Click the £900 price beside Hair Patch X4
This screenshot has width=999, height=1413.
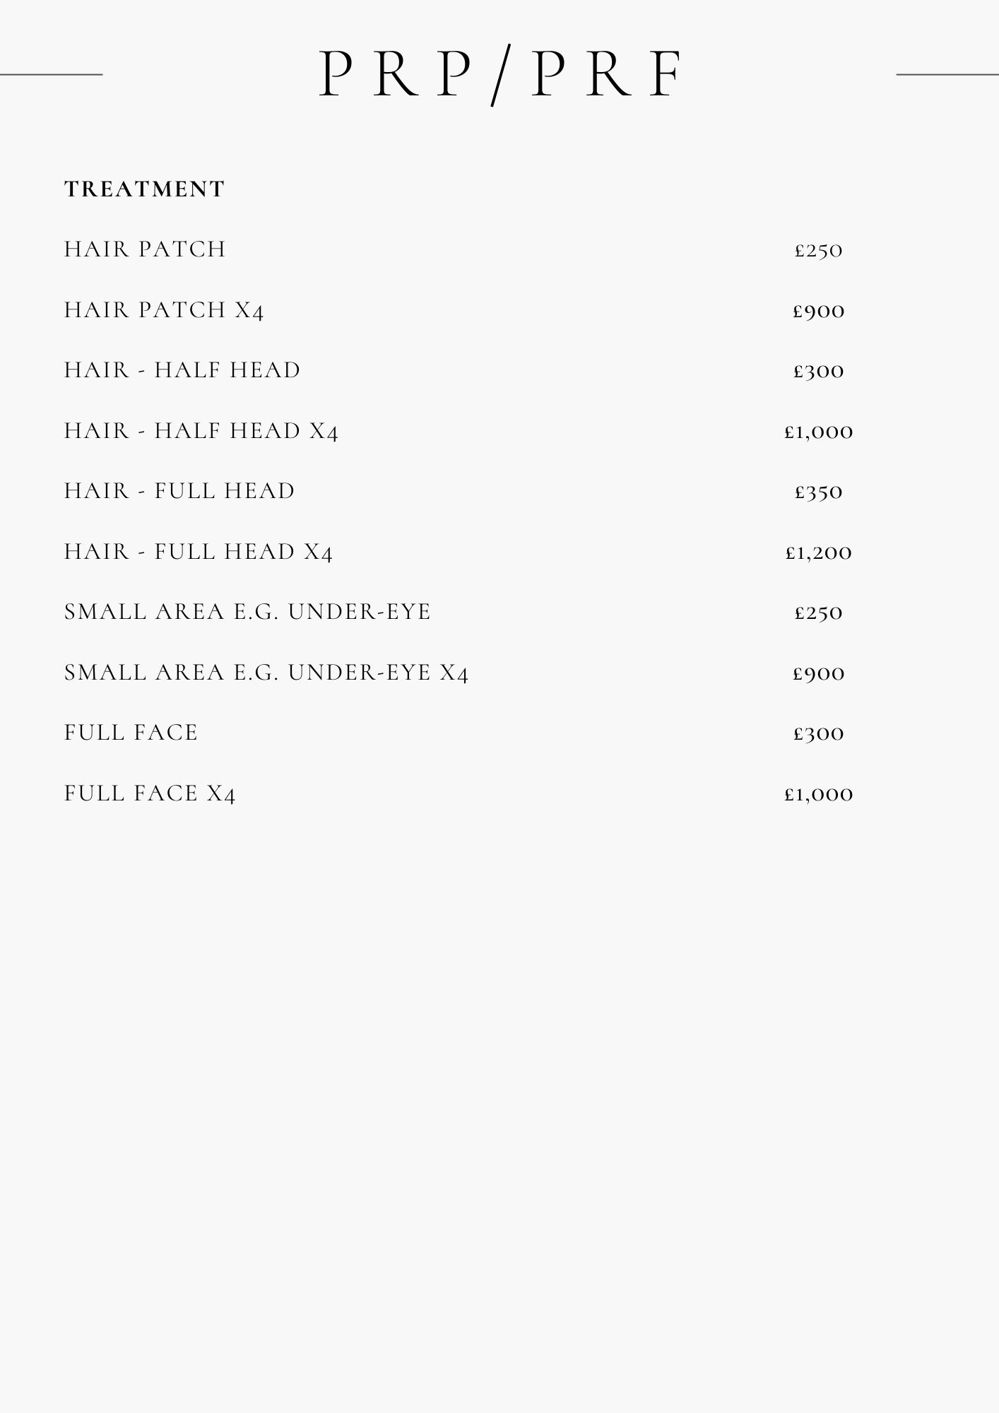click(x=819, y=311)
